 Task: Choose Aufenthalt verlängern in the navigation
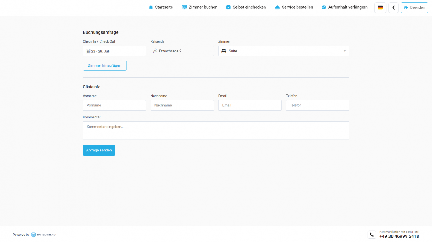(345, 7)
